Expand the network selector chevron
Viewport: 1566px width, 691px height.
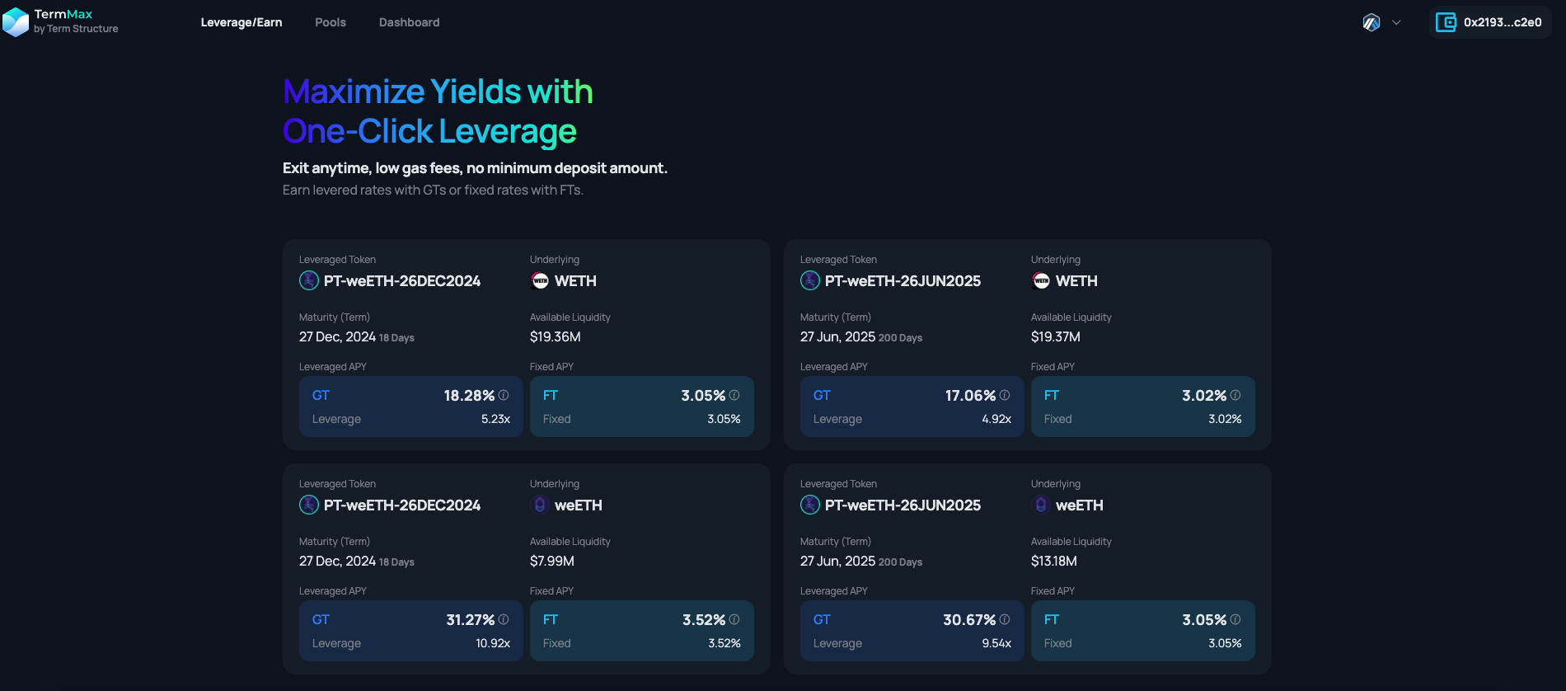[x=1396, y=22]
